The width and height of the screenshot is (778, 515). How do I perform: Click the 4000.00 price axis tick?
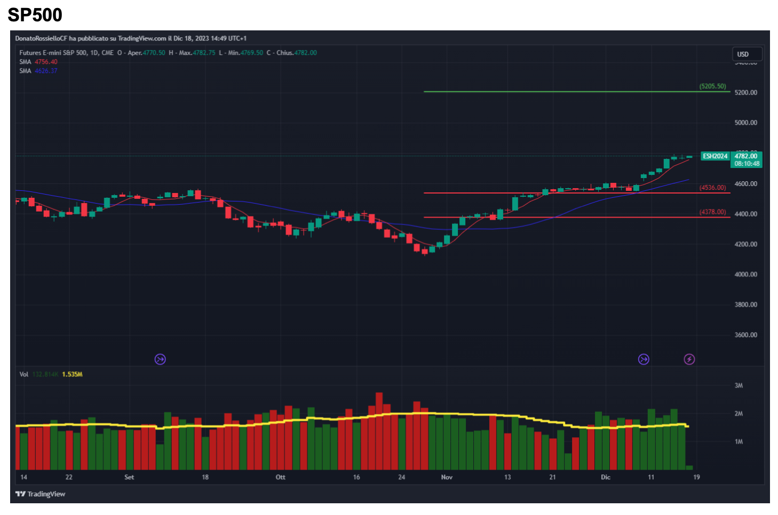click(746, 275)
